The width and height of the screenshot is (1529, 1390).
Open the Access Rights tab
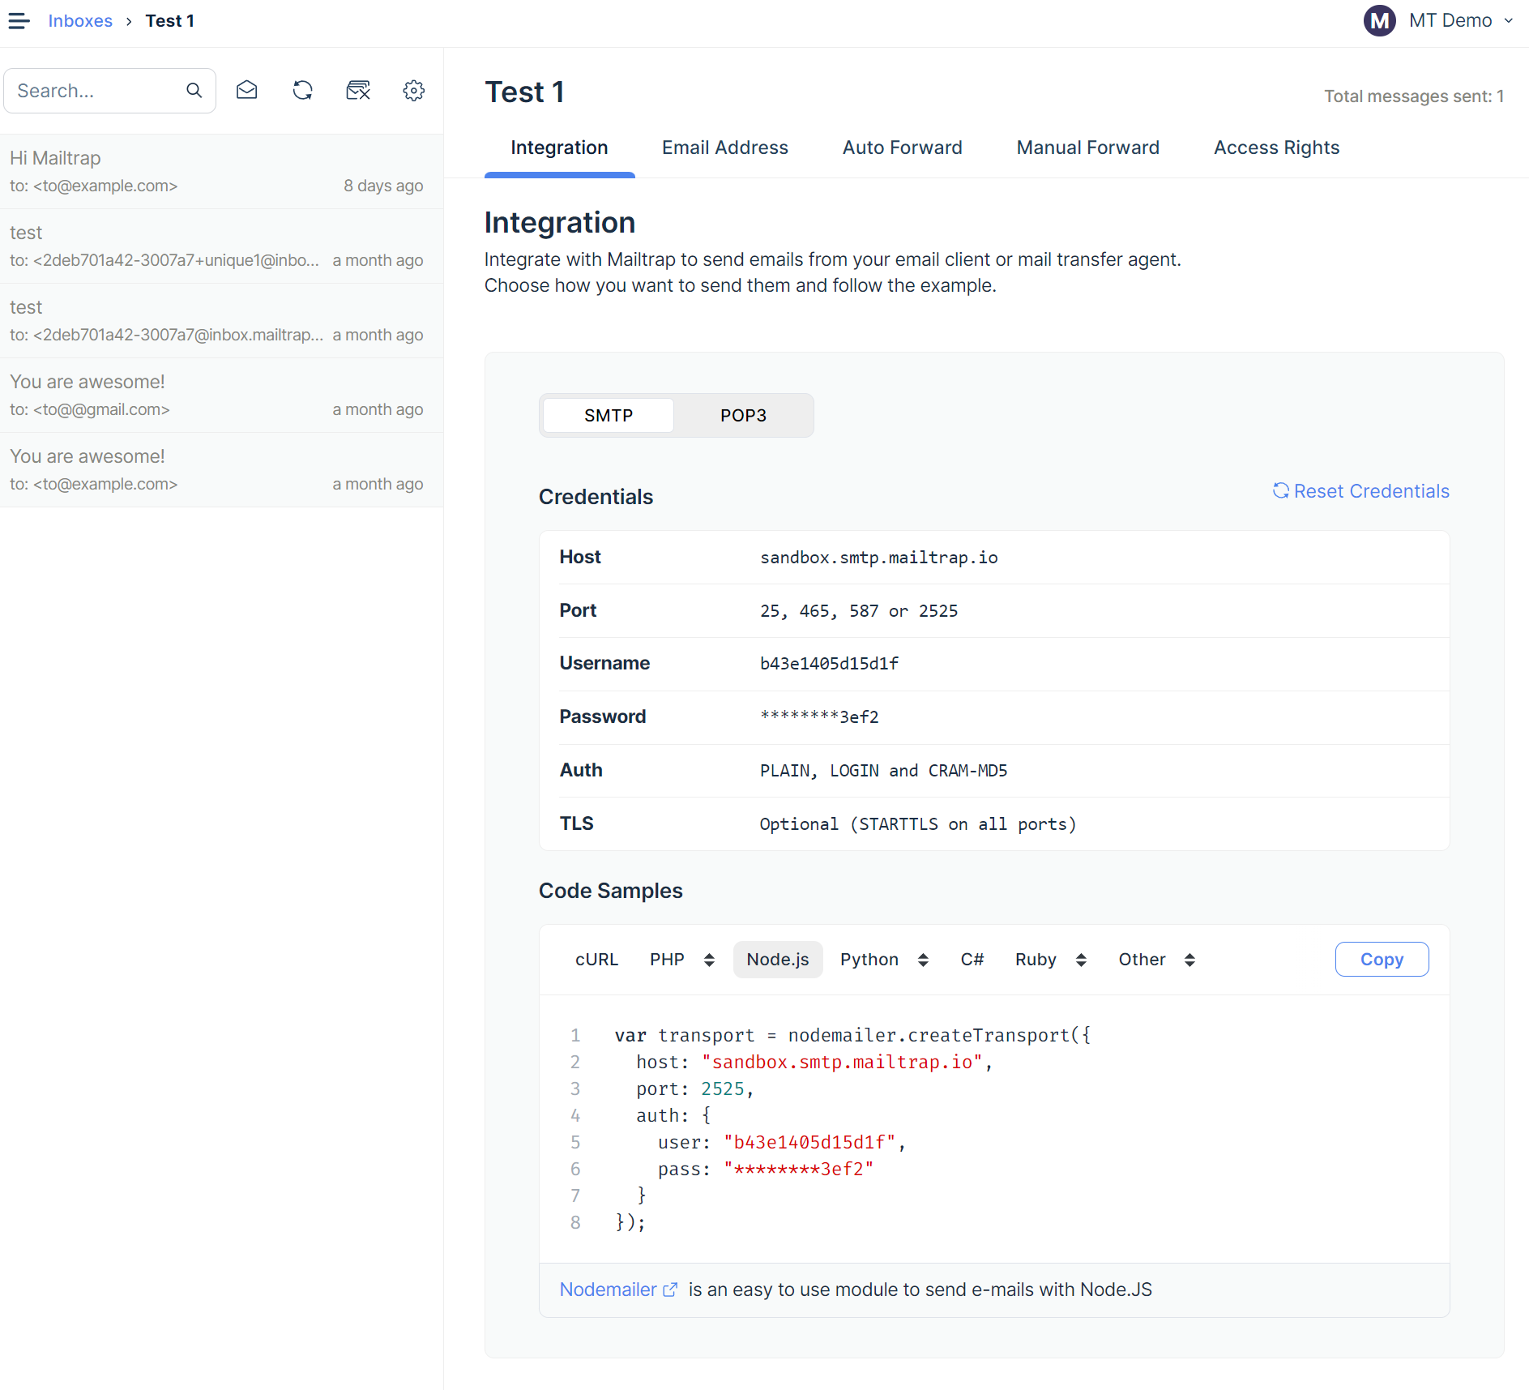(1275, 147)
